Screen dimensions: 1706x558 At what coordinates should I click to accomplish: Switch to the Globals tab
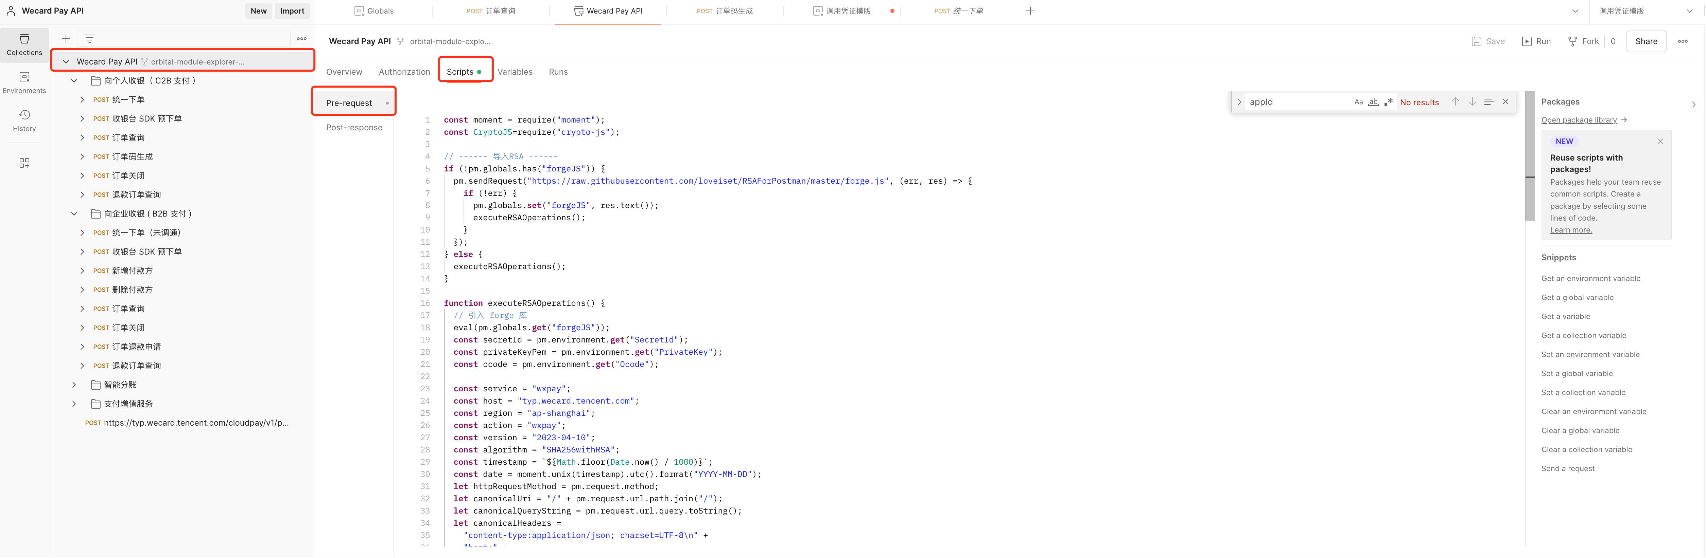pos(374,11)
